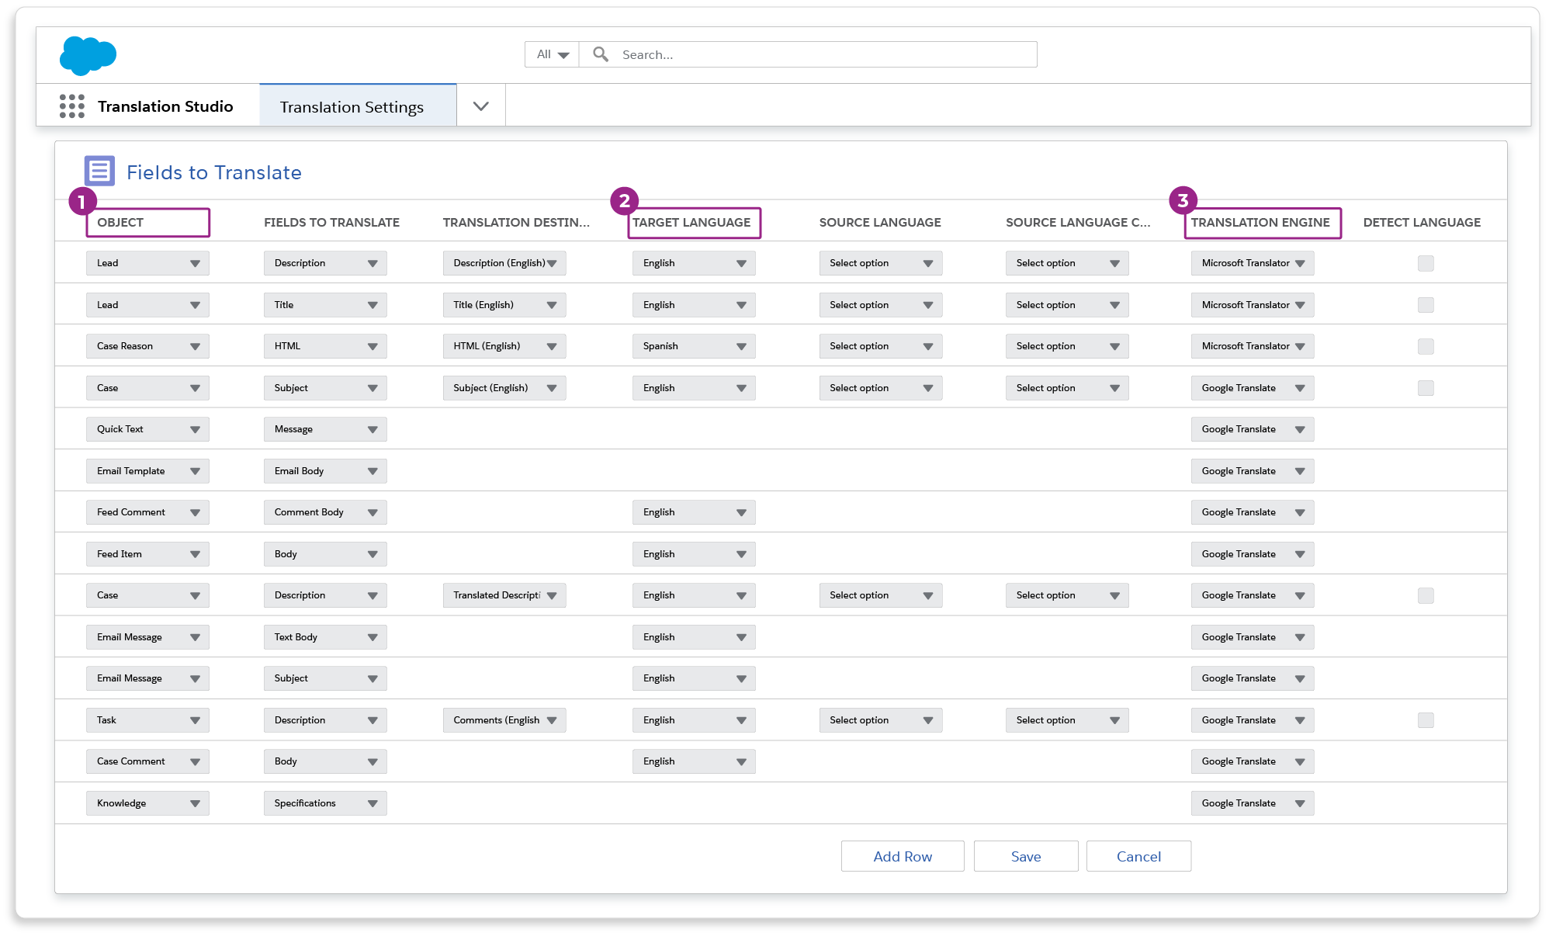Image resolution: width=1549 pixels, height=936 pixels.
Task: Expand the Target Language dropdown showing Spanish
Action: click(x=693, y=345)
